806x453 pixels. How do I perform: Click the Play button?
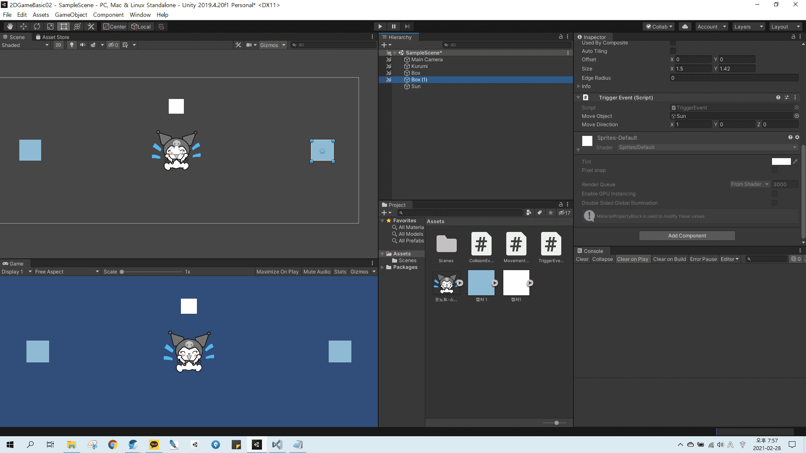point(380,26)
